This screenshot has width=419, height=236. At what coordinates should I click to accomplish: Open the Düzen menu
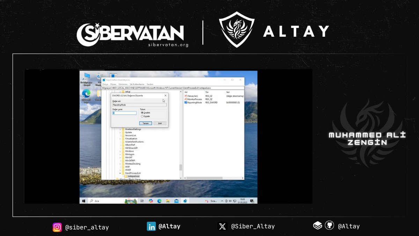[x=113, y=84]
